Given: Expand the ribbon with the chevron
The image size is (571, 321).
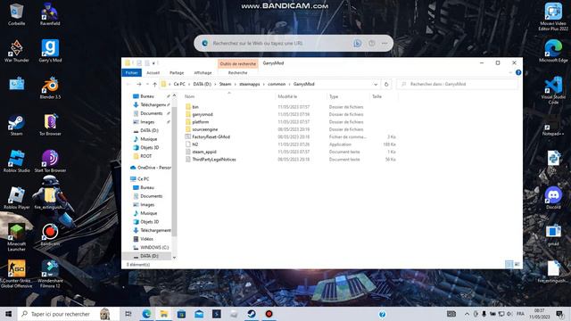Looking at the screenshot, I should point(510,73).
